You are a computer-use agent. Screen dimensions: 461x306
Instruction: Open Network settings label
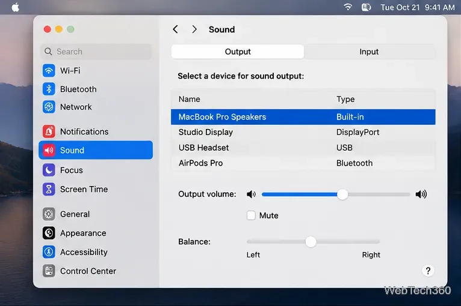[76, 107]
